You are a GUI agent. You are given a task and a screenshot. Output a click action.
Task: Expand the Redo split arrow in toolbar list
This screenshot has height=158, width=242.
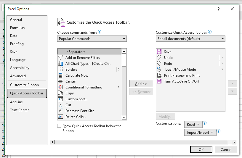(222, 63)
